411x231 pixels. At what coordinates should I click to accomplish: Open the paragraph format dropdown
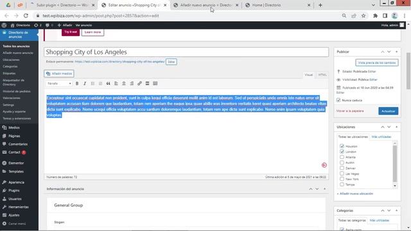pos(59,83)
